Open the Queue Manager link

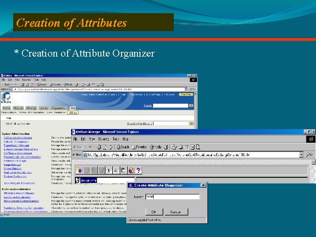click(13, 169)
